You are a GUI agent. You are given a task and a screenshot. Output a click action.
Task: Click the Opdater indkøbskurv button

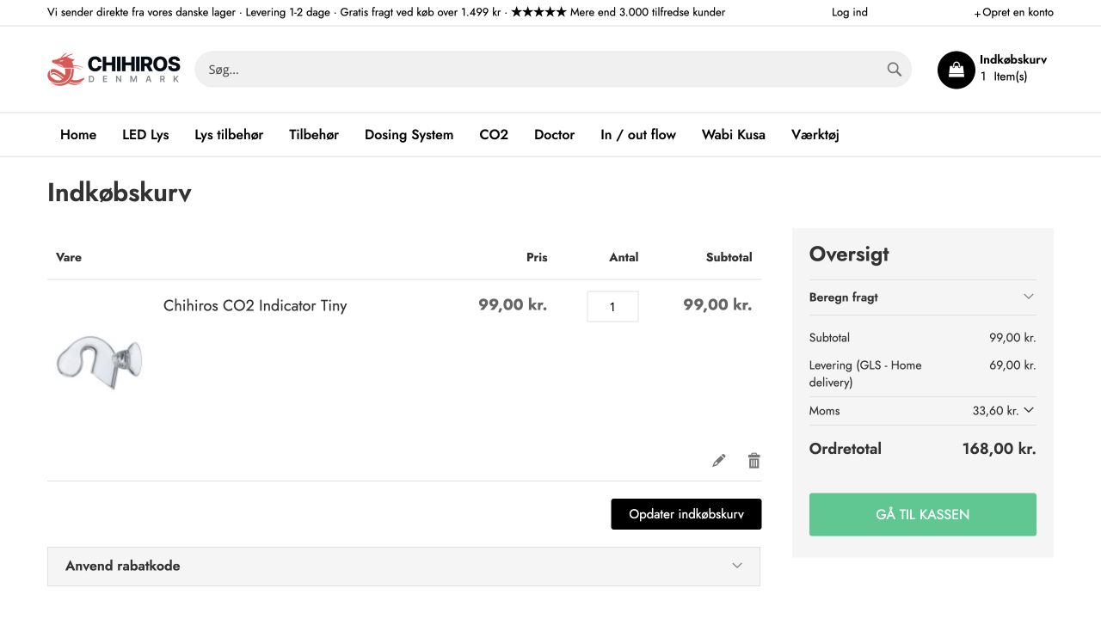pos(686,514)
